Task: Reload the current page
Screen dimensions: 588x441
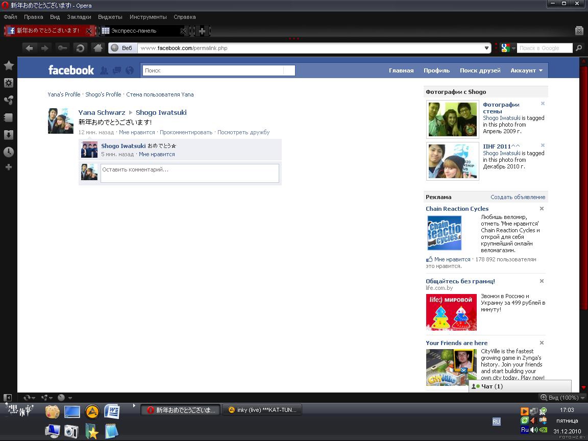Action: (80, 48)
